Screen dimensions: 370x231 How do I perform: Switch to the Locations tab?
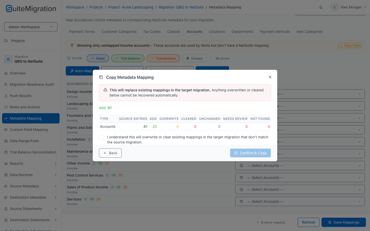click(x=217, y=32)
